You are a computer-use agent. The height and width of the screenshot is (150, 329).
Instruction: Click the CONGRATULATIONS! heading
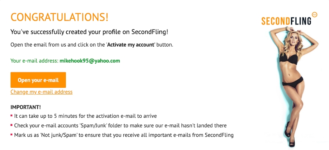tap(59, 17)
